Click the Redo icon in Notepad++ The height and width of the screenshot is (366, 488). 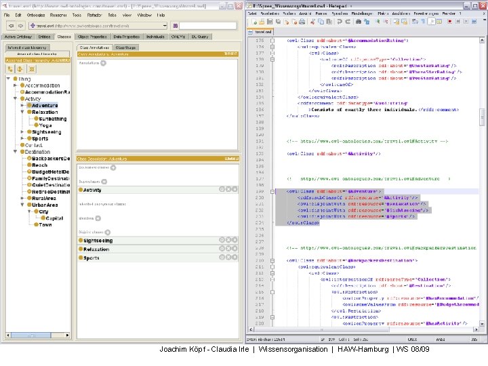coord(348,22)
